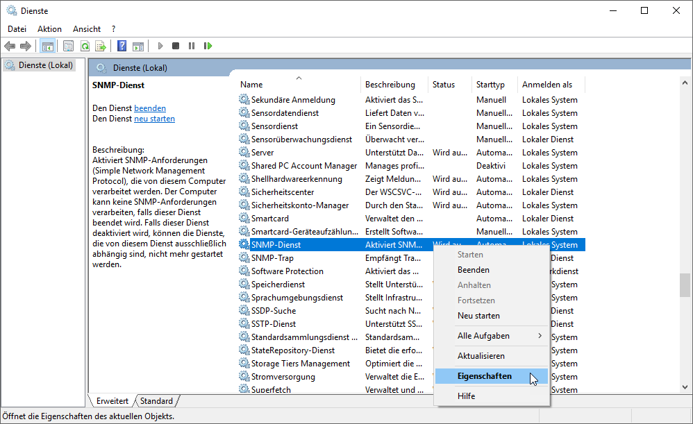Open the Ansicht menu
The width and height of the screenshot is (693, 424).
coord(87,29)
